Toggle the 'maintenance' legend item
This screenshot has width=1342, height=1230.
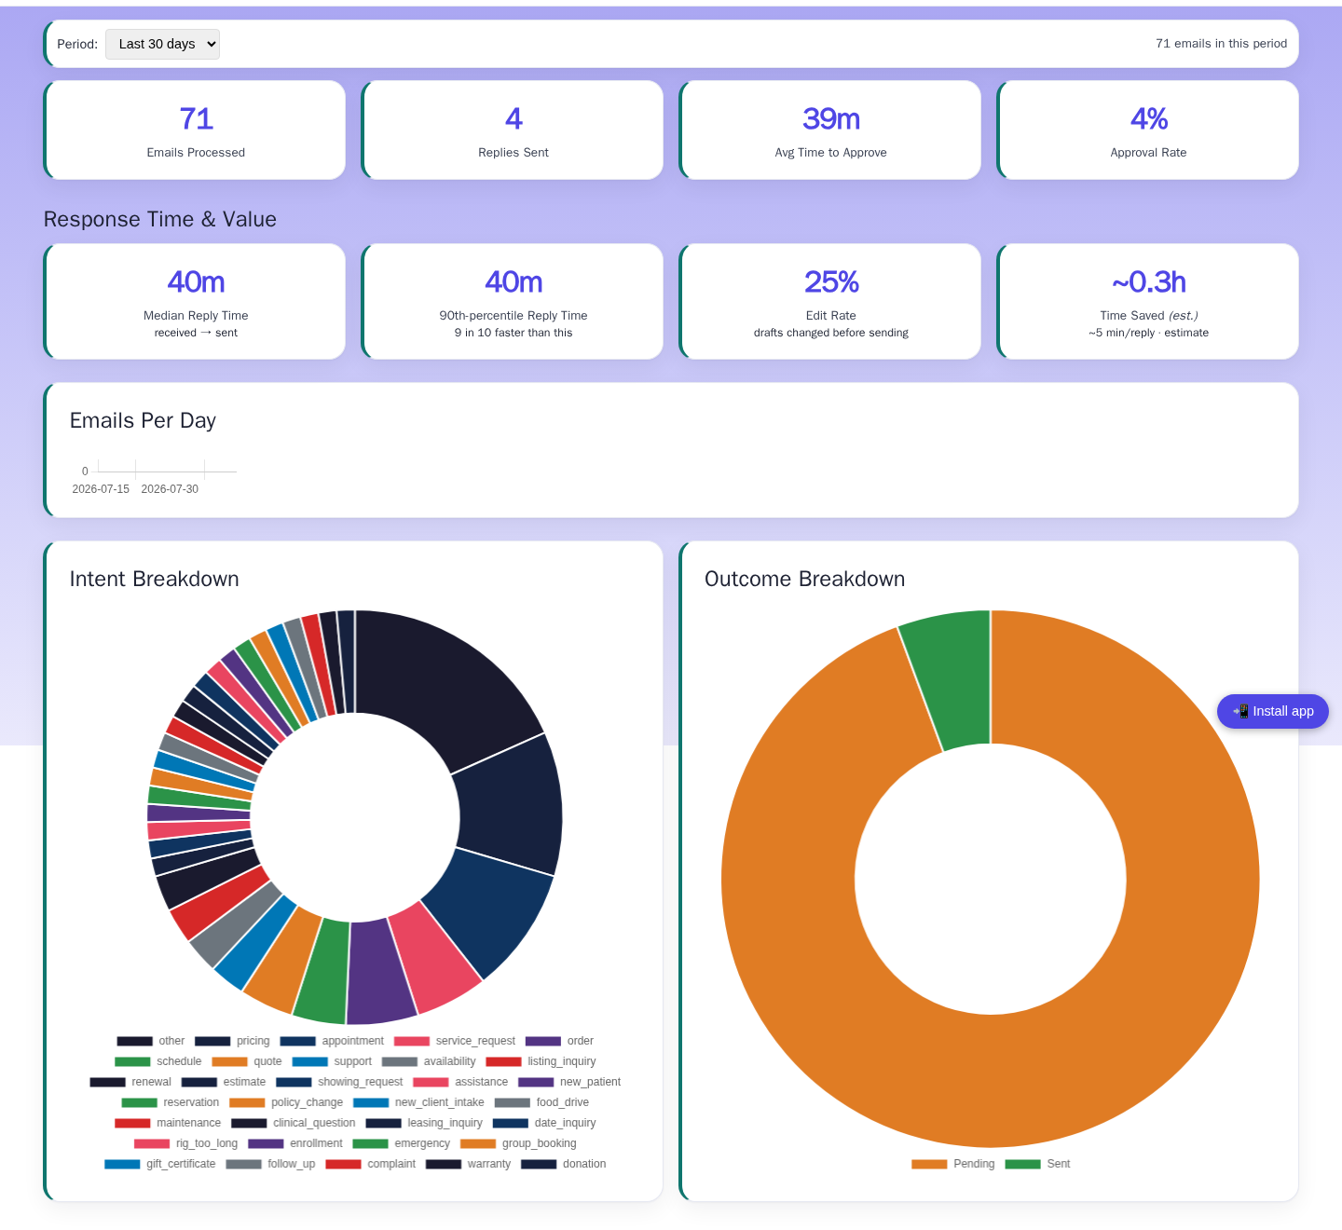pos(168,1123)
